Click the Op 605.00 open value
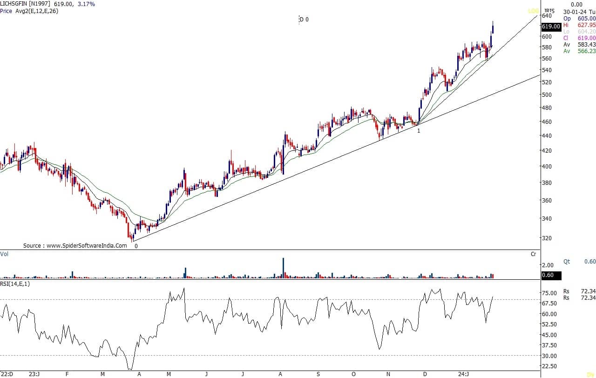Image resolution: width=596 pixels, height=378 pixels. click(x=579, y=18)
